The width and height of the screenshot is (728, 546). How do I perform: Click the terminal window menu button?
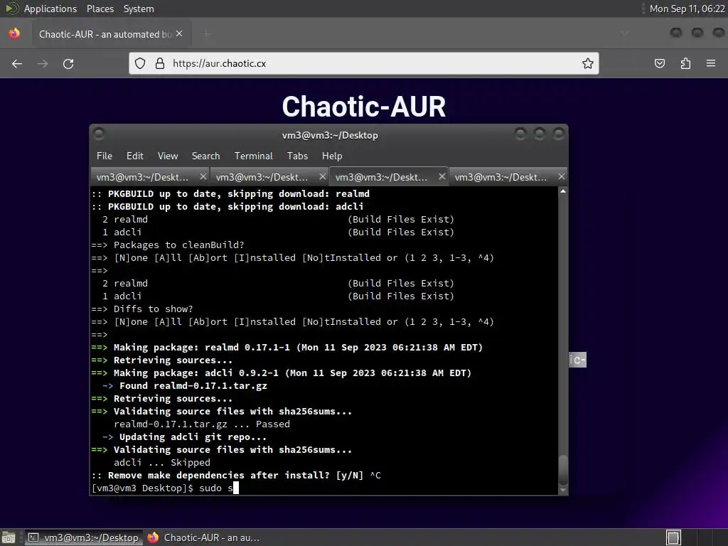click(x=98, y=134)
